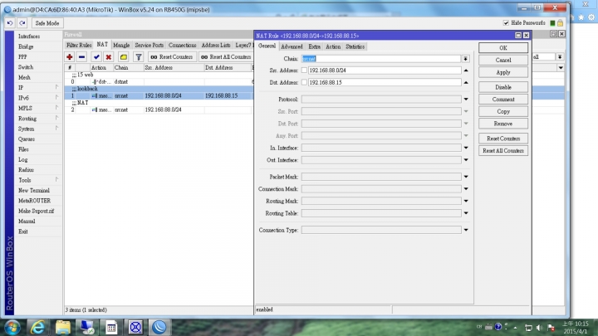Image resolution: width=598 pixels, height=336 pixels.
Task: Switch to the Extra tab
Action: [x=314, y=46]
